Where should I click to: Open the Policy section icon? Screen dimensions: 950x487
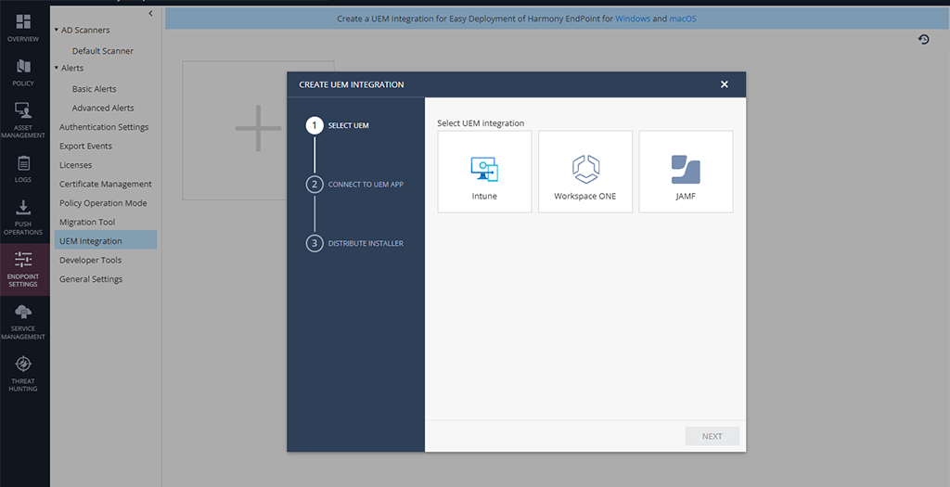(x=23, y=66)
